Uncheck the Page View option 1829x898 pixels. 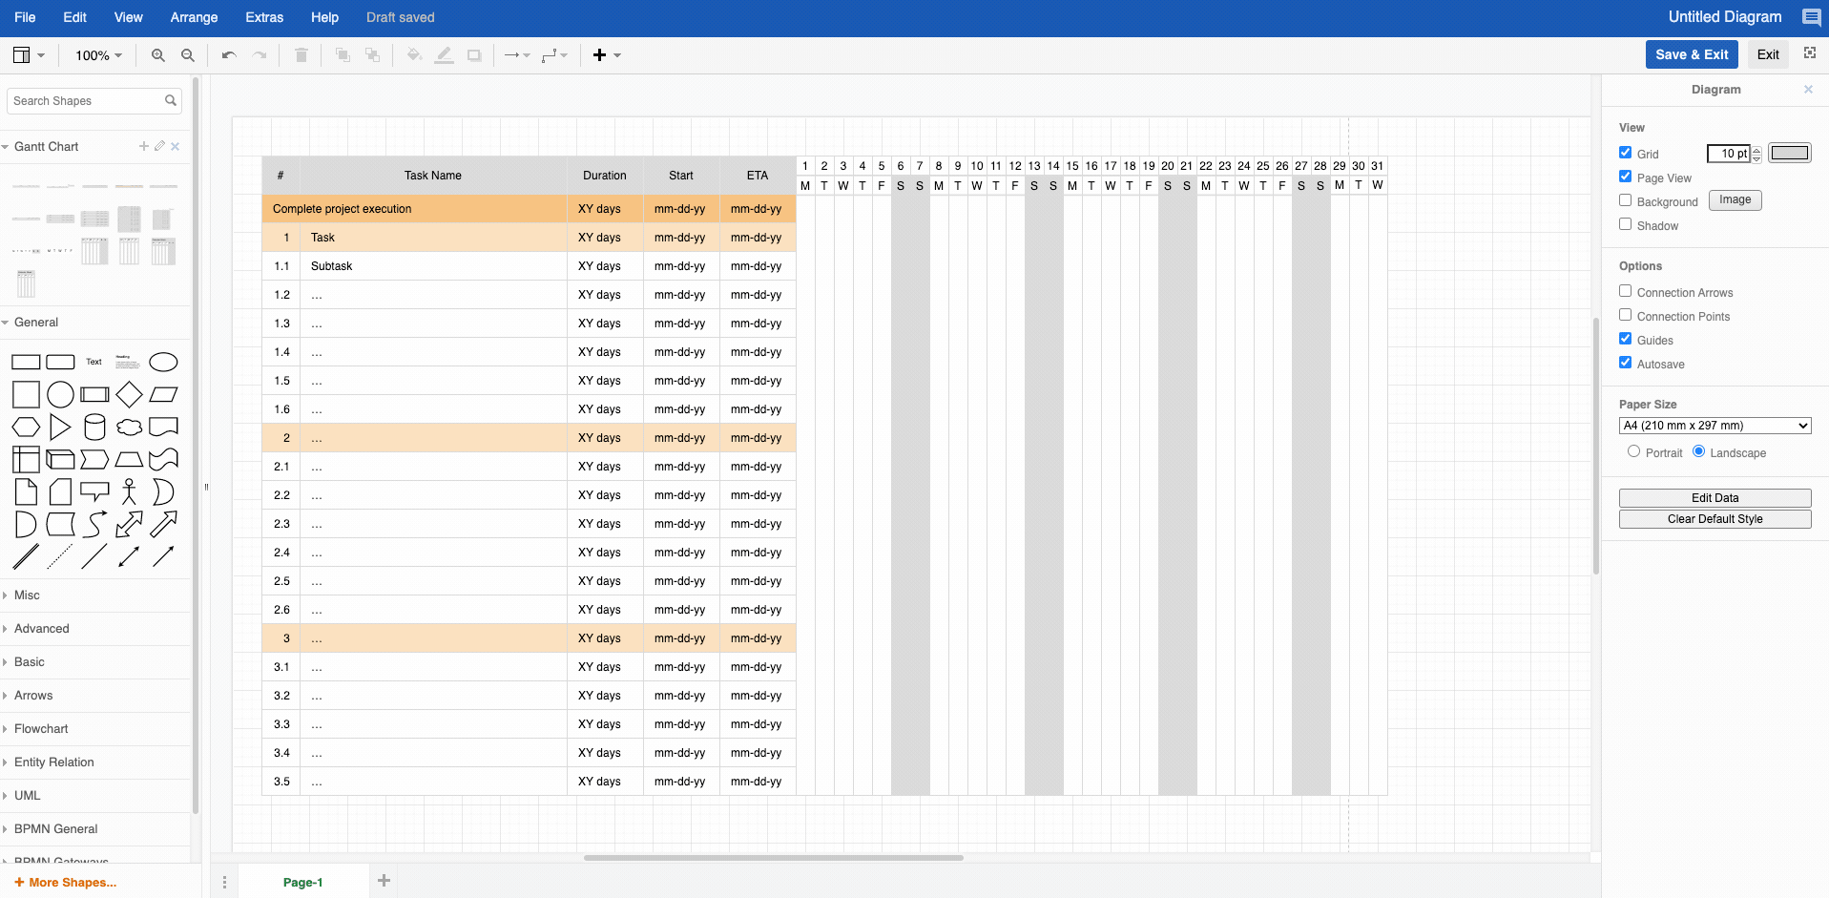tap(1625, 176)
